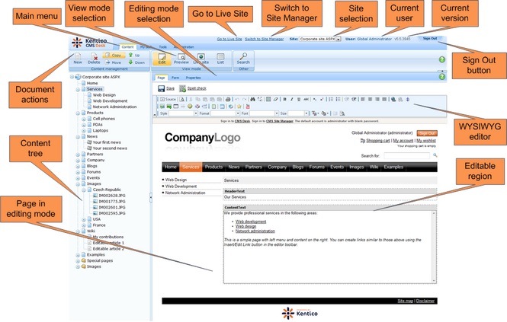The width and height of the screenshot is (507, 322).
Task: Collapse the Czech Republic images folder
Action: [84, 188]
